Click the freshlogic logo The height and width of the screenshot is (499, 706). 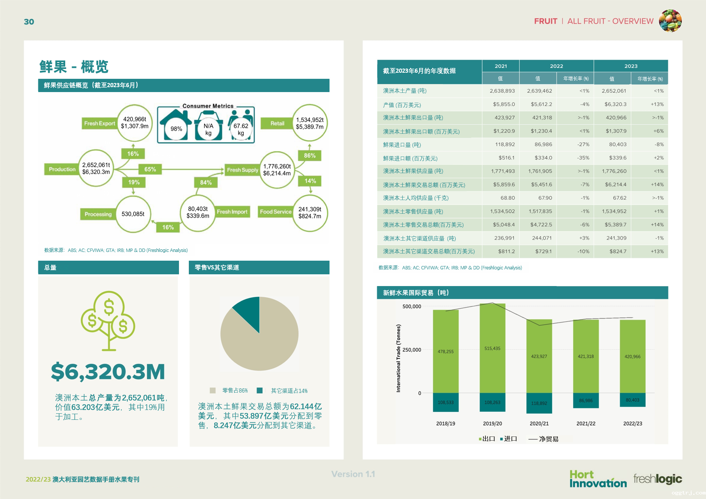(x=657, y=479)
